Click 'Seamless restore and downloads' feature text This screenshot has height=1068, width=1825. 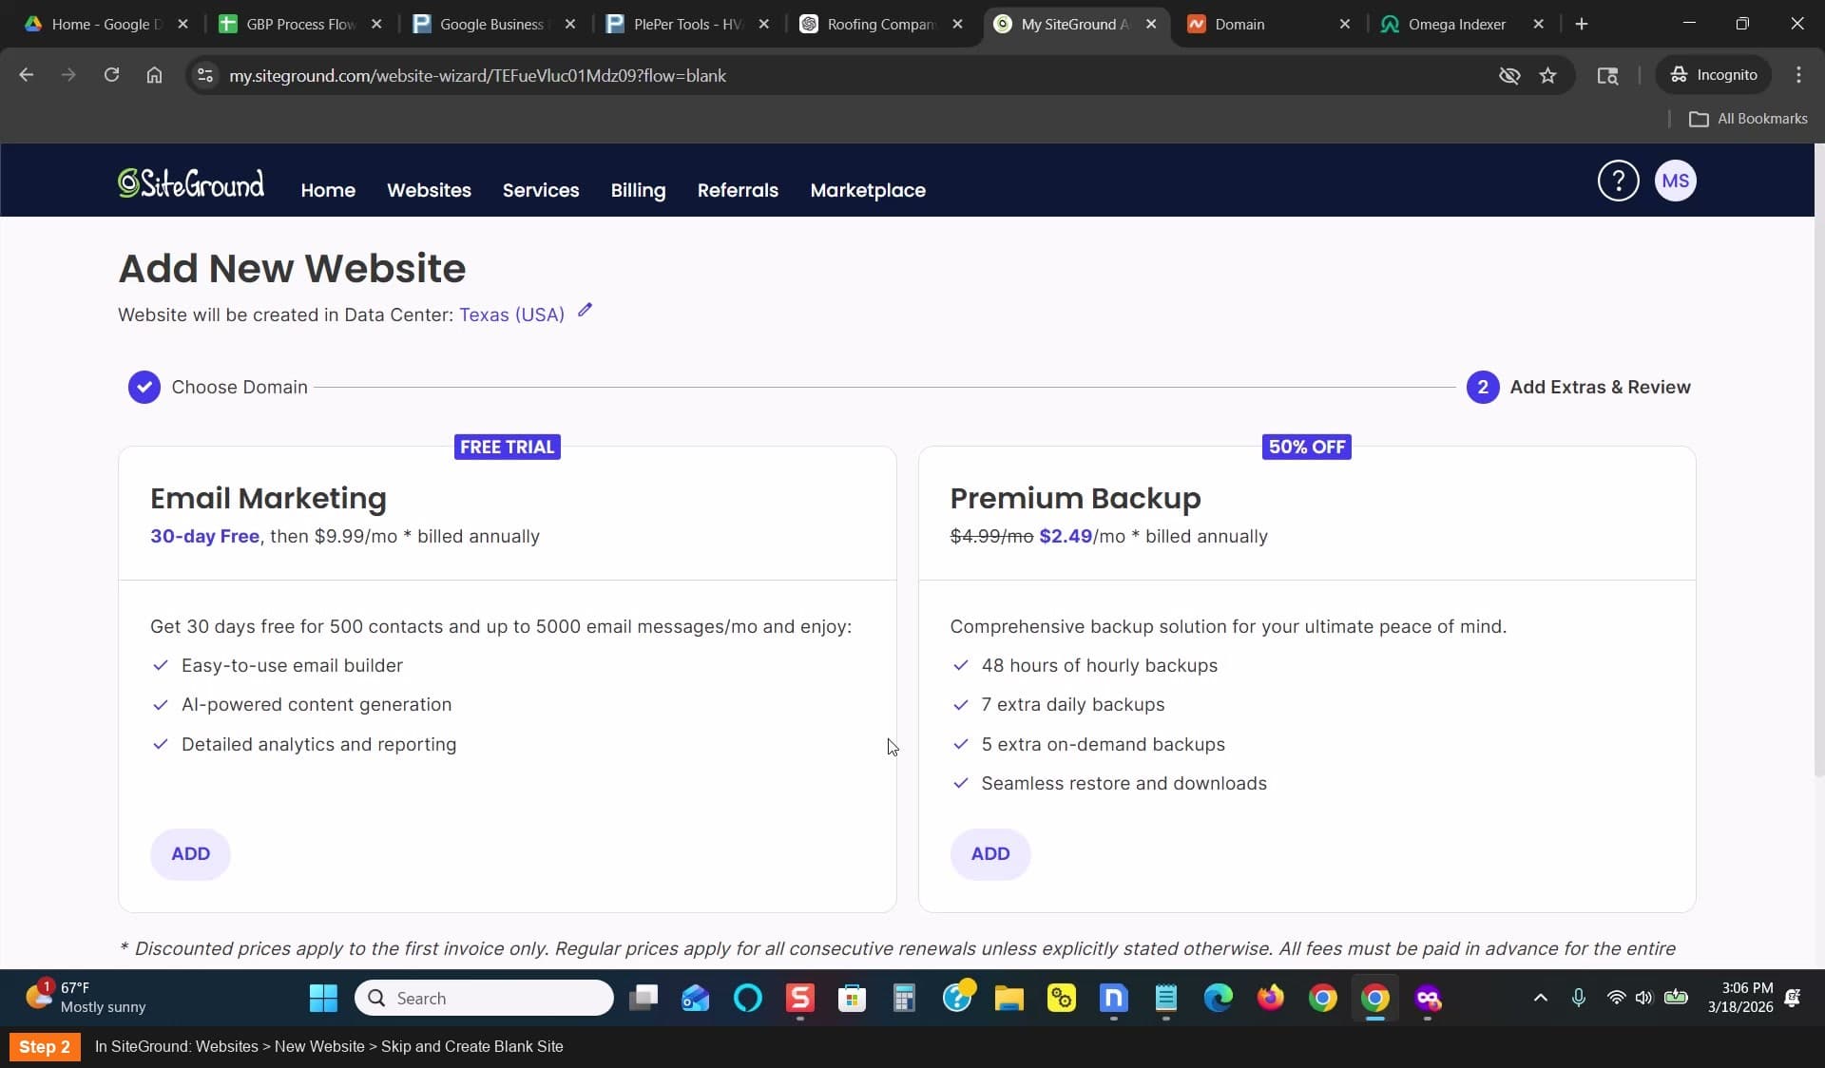click(1124, 783)
